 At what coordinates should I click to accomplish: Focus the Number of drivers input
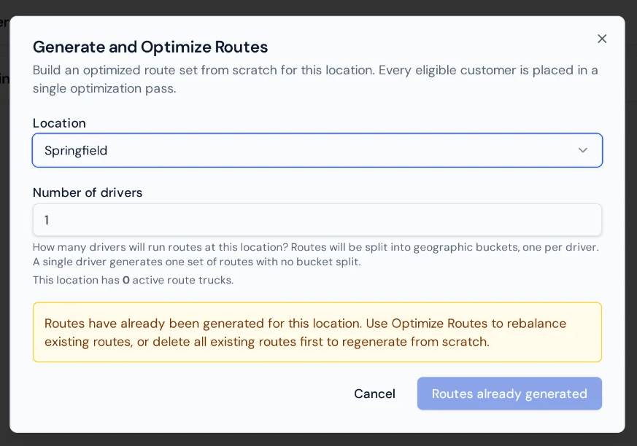(317, 219)
